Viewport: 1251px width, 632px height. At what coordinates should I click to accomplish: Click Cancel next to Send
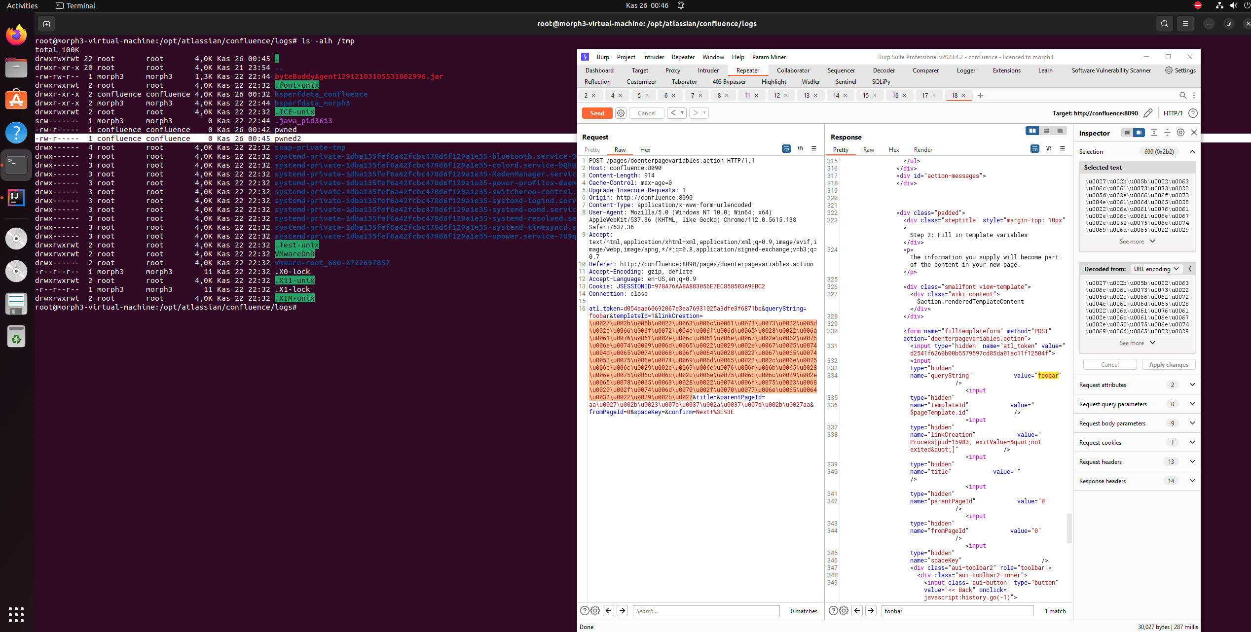pos(646,113)
